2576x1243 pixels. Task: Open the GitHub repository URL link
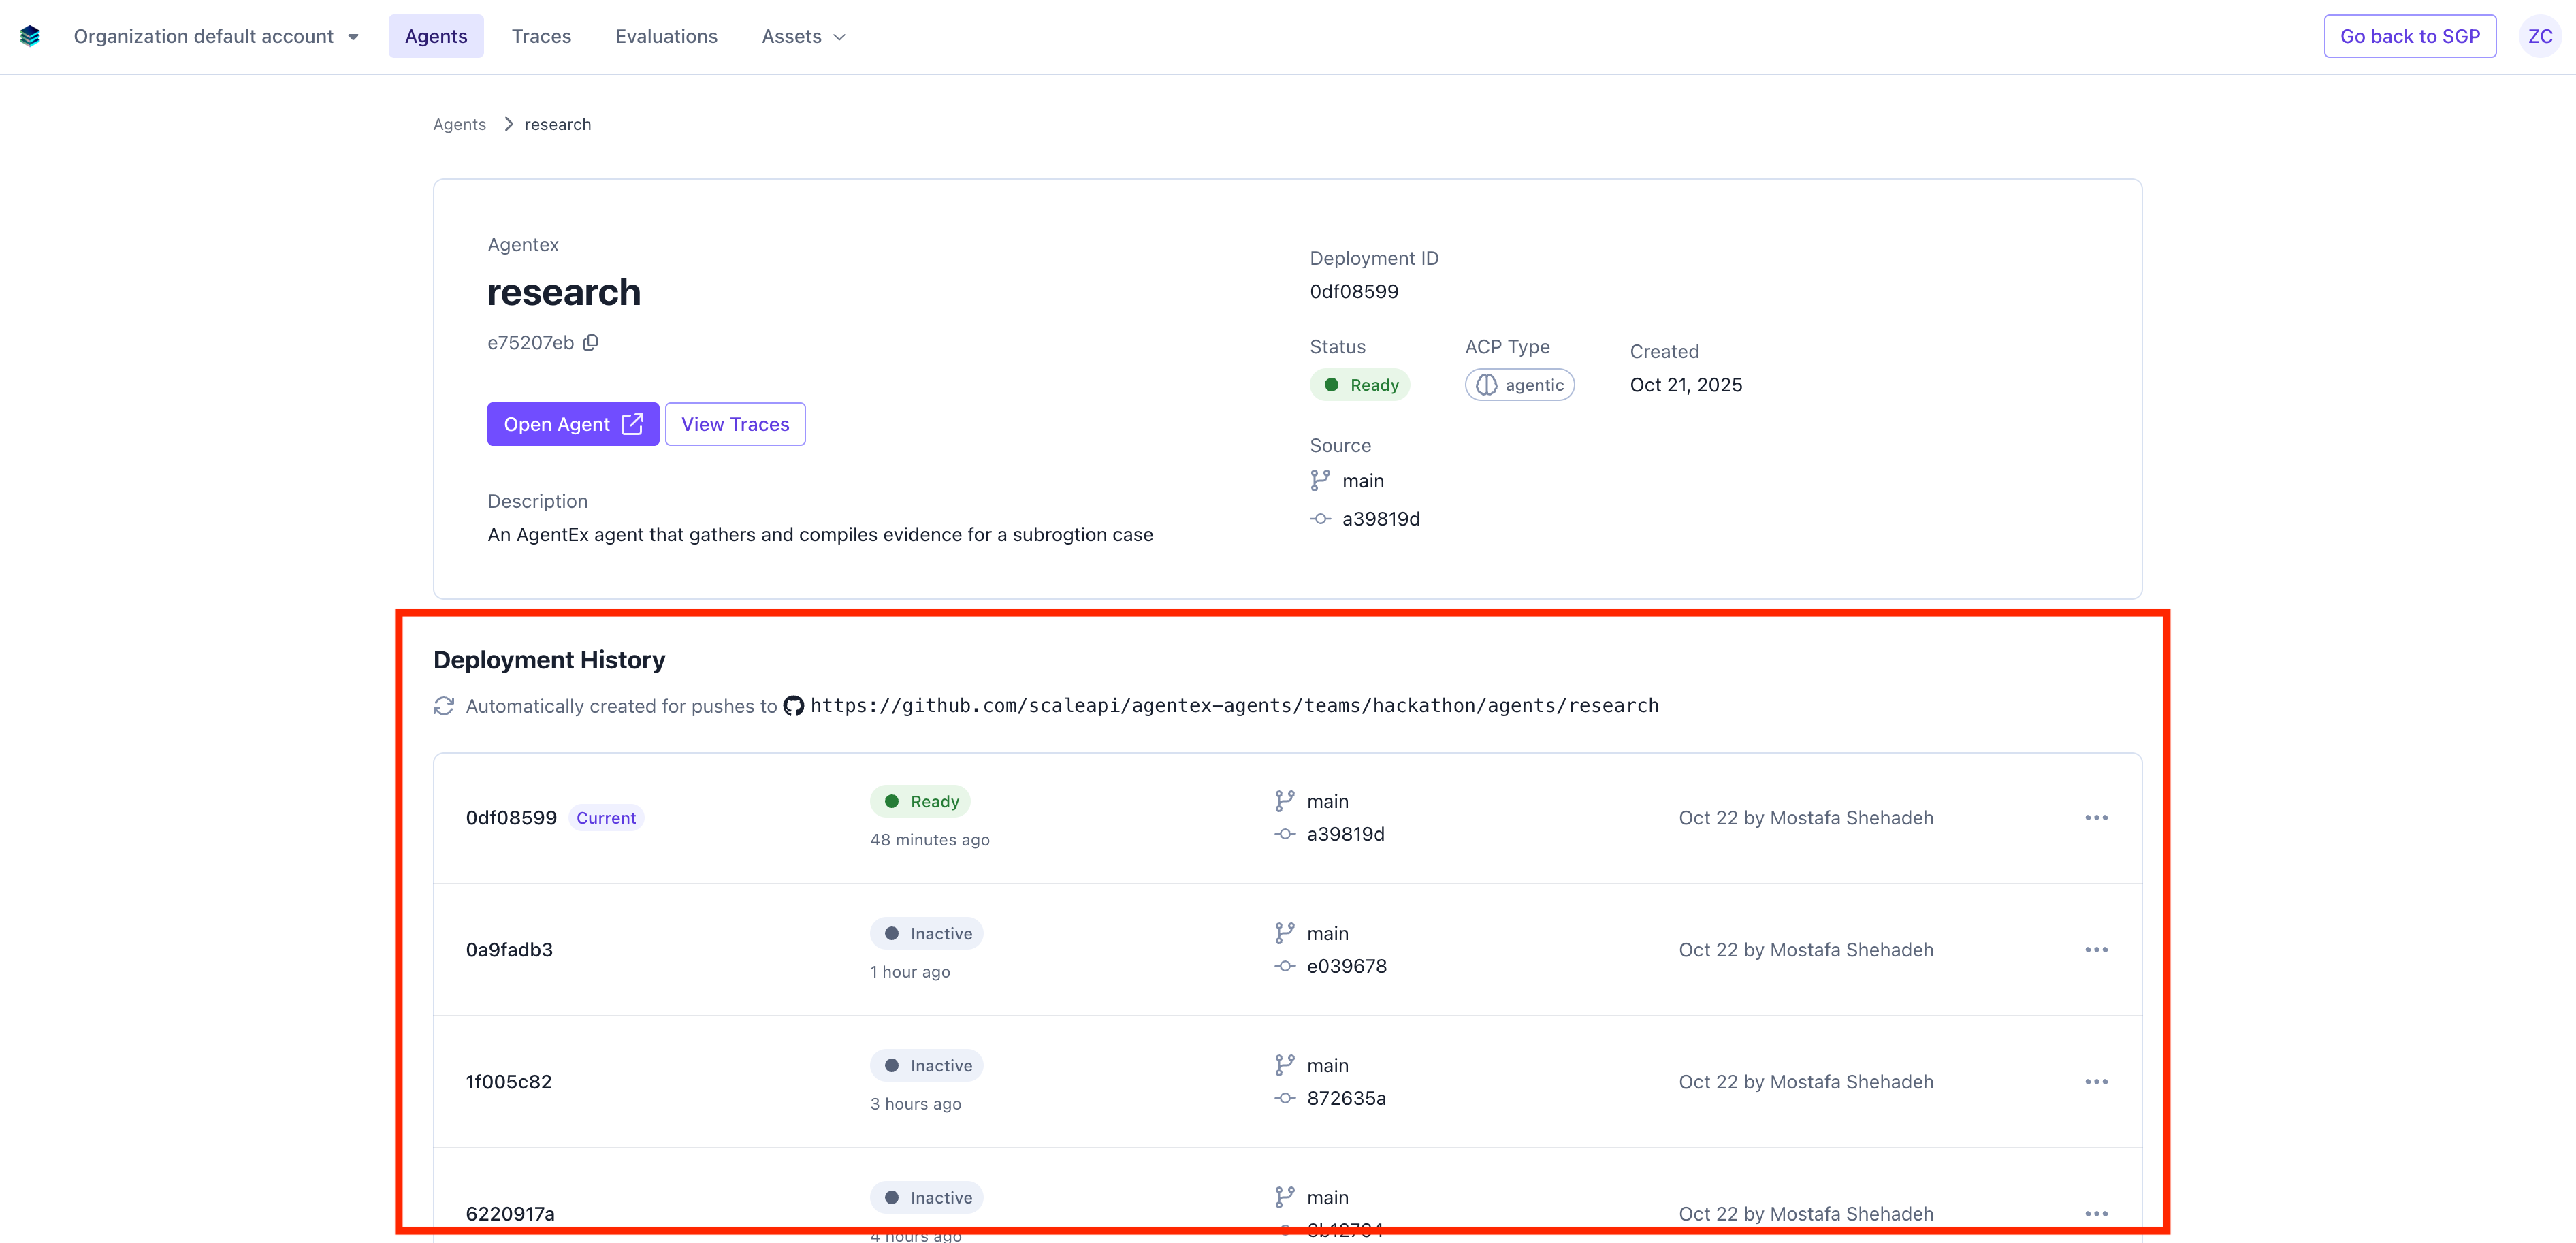click(1234, 706)
